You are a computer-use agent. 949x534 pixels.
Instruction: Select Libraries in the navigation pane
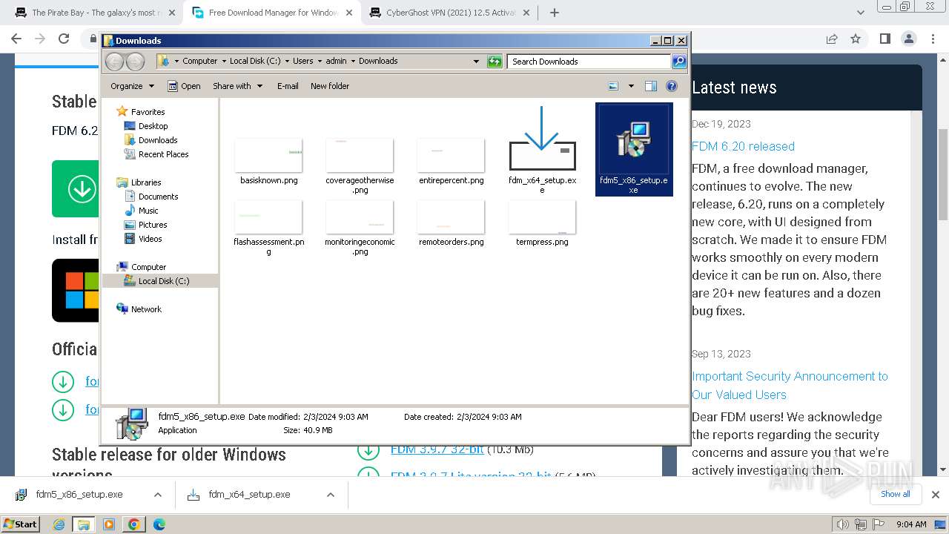146,182
